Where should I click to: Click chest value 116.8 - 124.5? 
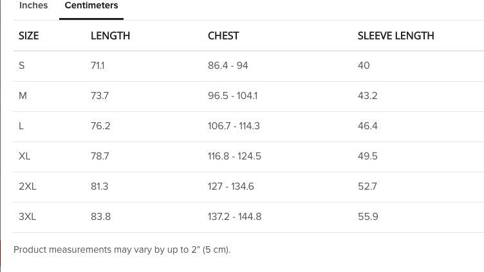[x=234, y=156]
